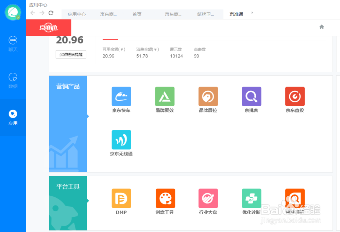Click the 应用中心 window title

[38, 5]
